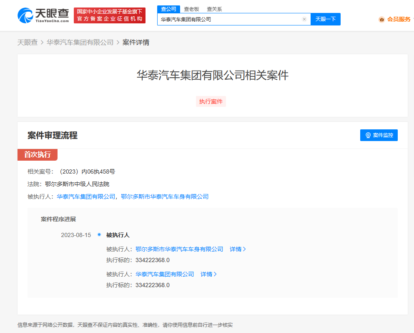Open 会员服务 member services link
Viewport: 414px width, 333px height.
click(x=399, y=19)
